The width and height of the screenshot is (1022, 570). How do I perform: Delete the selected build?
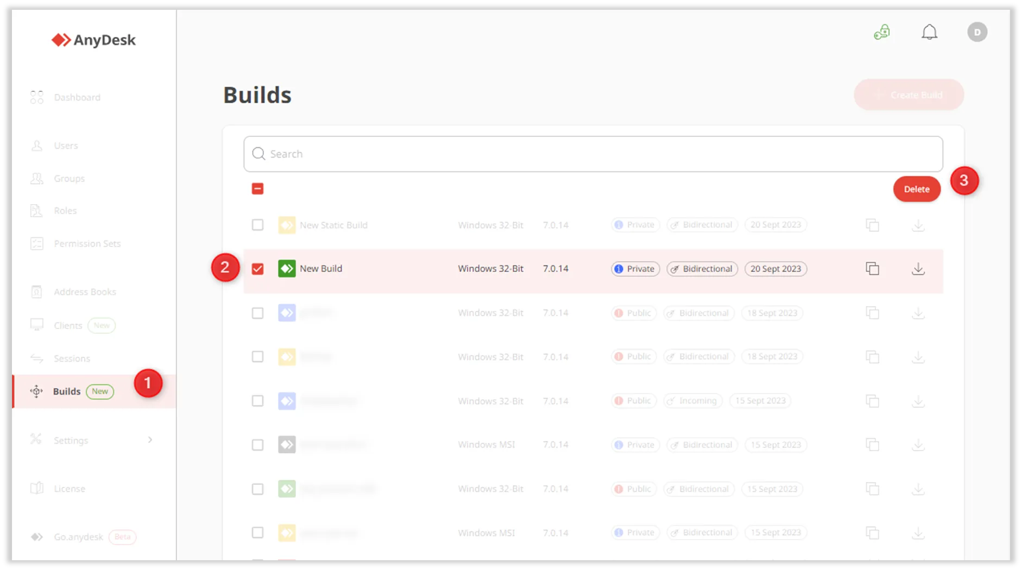tap(917, 189)
